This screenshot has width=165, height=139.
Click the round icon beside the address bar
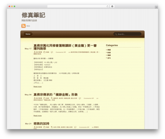coord(112,6)
